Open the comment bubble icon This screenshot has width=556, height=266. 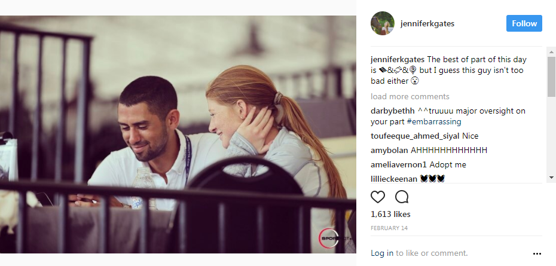pos(402,197)
